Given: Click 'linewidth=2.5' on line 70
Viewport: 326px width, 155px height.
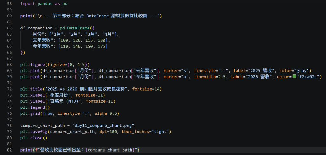Looking at the screenshot, I should (x=210, y=77).
